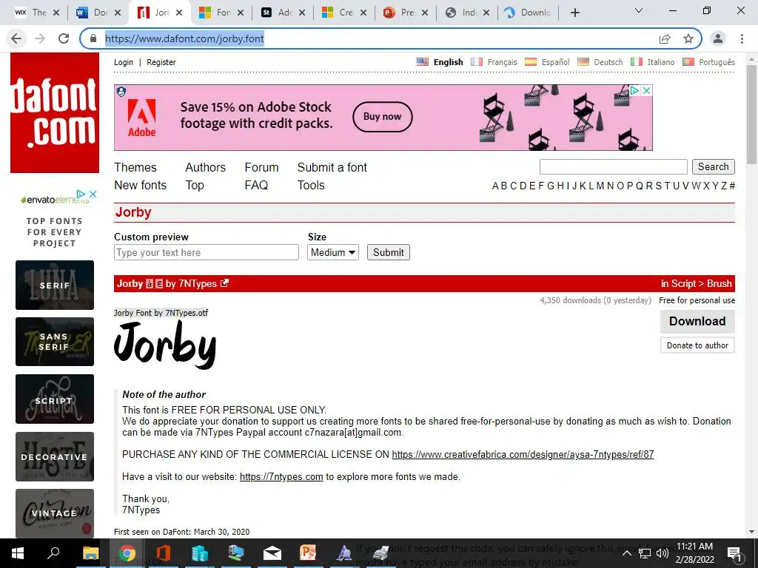Open a new tab with plus button
Image resolution: width=758 pixels, height=568 pixels.
click(x=574, y=13)
